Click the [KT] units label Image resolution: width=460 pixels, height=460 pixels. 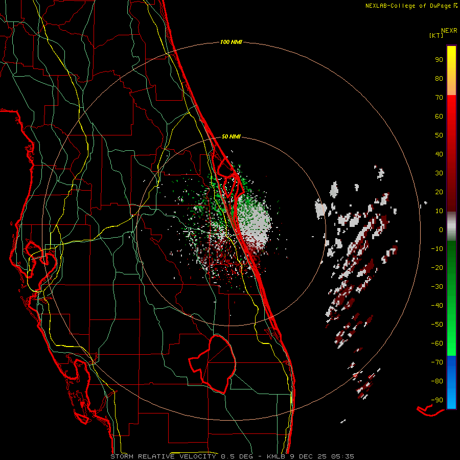point(436,35)
